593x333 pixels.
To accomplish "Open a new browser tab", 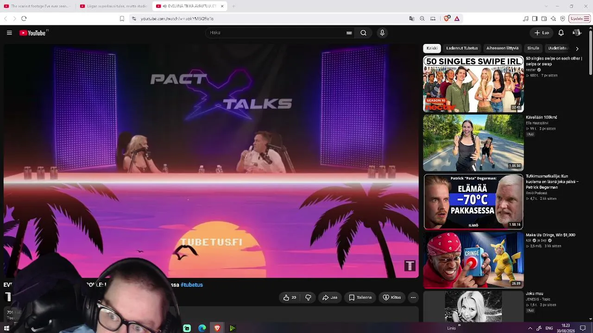I will 233,6.
